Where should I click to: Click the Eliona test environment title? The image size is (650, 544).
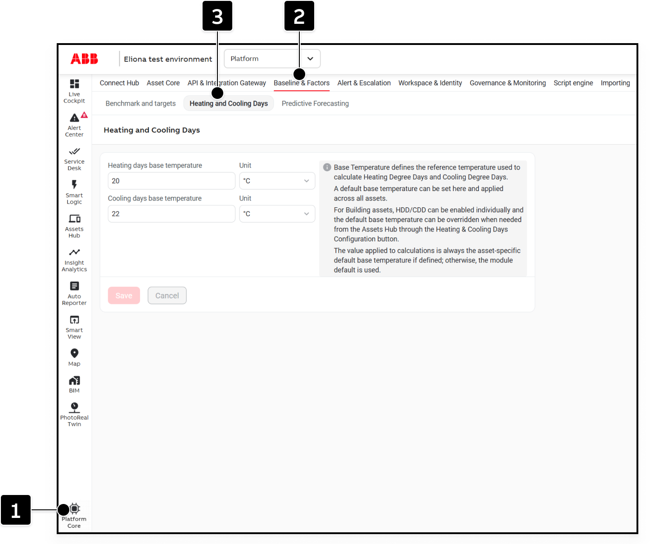coord(168,59)
